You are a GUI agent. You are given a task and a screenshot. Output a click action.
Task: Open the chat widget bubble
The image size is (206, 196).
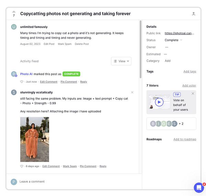click(x=199, y=188)
